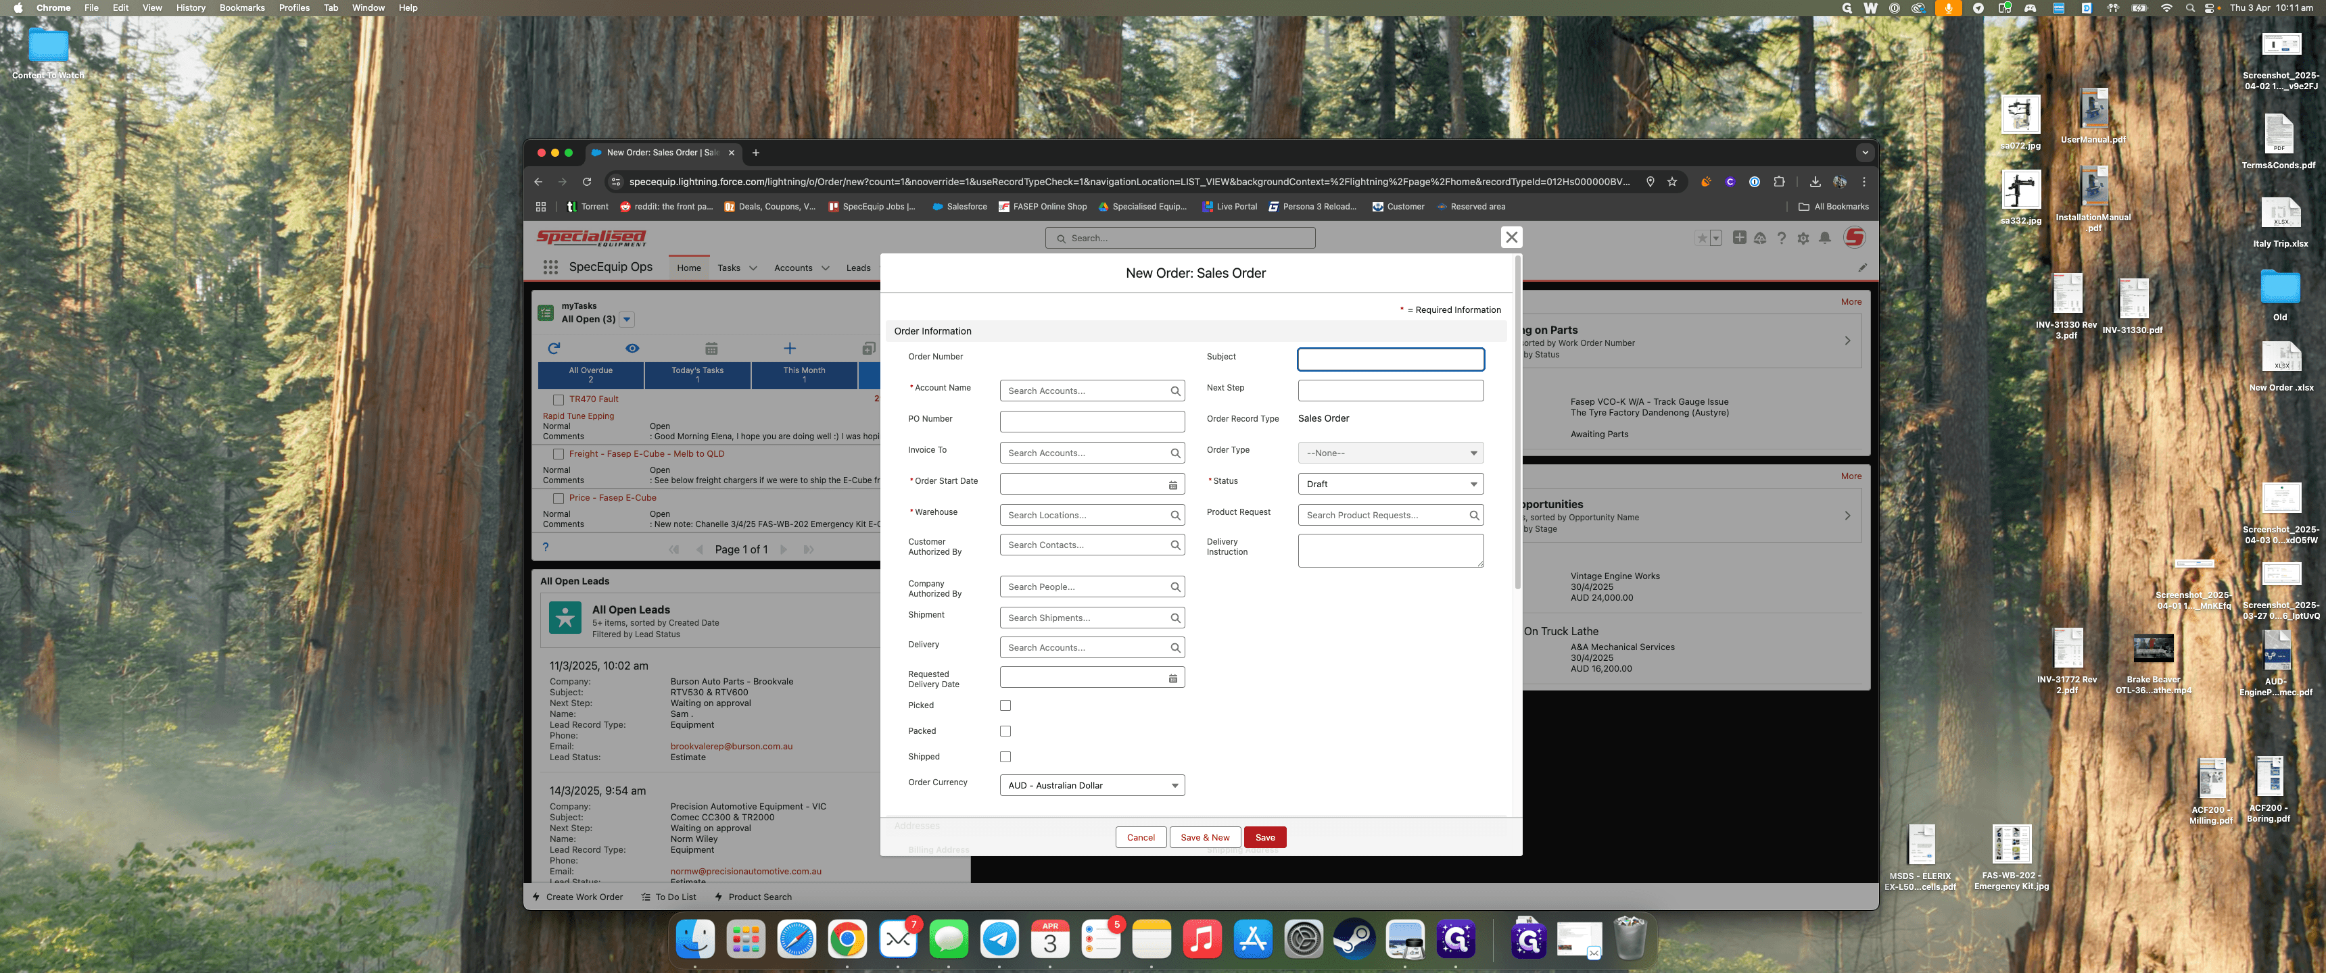Viewport: 2326px width, 973px height.
Task: Open the Bookmarks menu in the menu bar
Action: (x=242, y=8)
